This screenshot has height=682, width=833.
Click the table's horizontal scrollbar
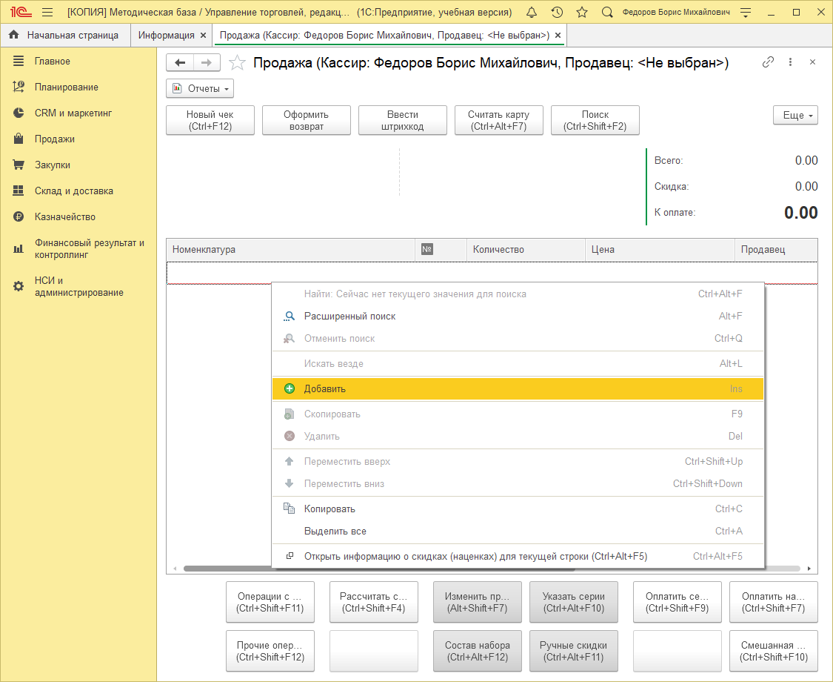222,569
